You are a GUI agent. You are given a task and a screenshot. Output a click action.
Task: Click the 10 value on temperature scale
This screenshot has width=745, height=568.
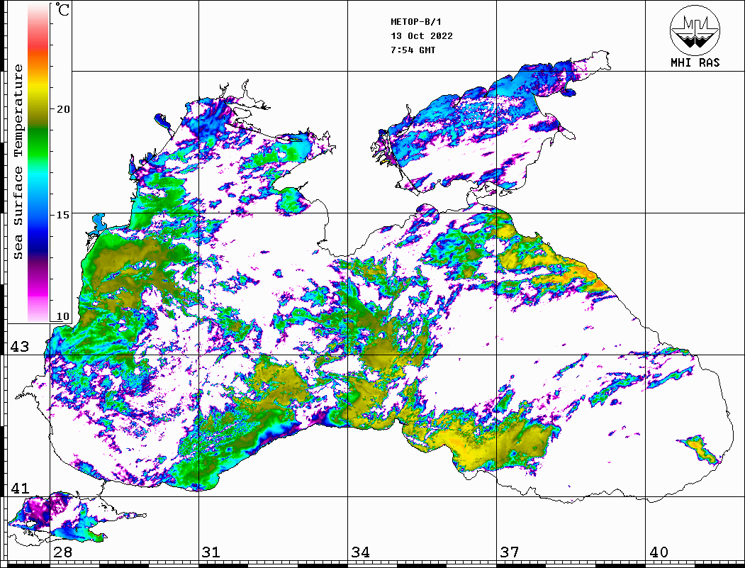62,316
